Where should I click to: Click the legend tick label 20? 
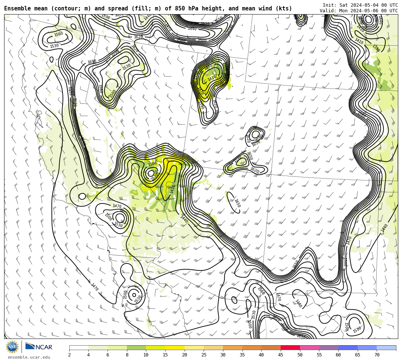coord(185,355)
